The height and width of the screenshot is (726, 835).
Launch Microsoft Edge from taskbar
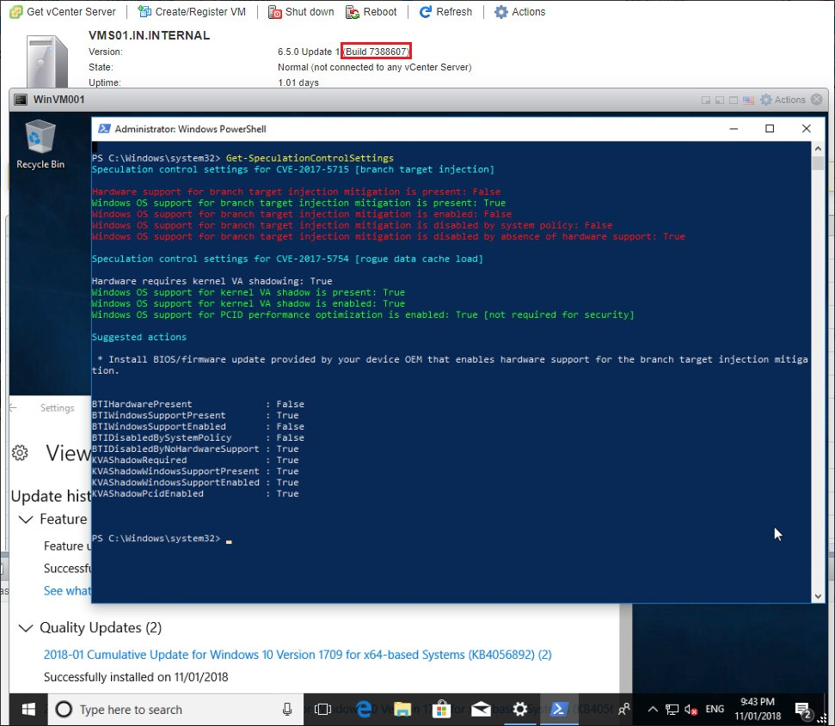pyautogui.click(x=365, y=709)
